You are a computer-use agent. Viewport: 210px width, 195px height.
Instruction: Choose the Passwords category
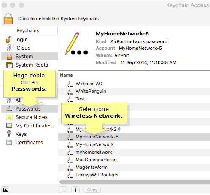[30, 109]
